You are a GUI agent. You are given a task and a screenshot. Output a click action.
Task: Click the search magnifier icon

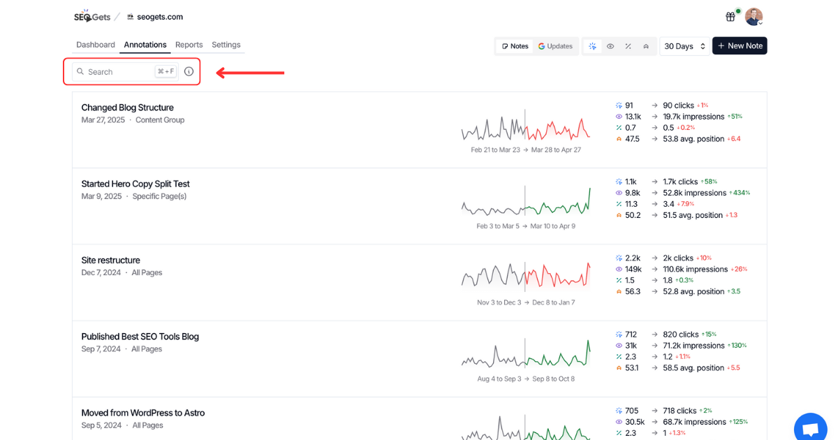(x=80, y=71)
